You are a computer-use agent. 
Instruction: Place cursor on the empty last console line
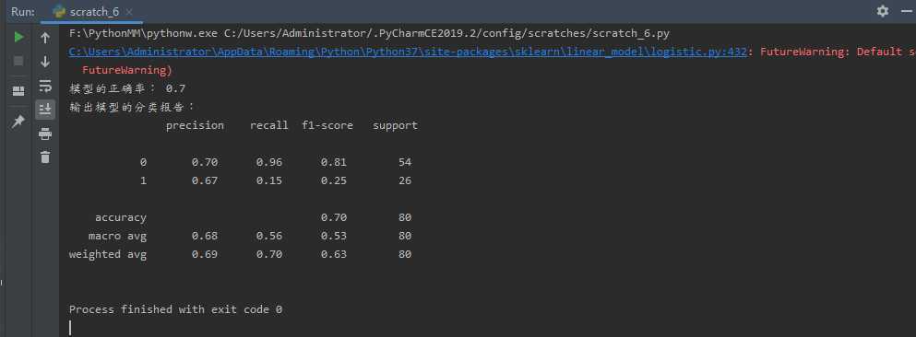point(70,328)
